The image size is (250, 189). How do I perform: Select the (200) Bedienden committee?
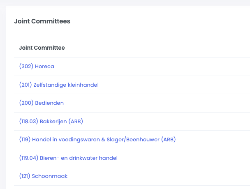(42, 103)
